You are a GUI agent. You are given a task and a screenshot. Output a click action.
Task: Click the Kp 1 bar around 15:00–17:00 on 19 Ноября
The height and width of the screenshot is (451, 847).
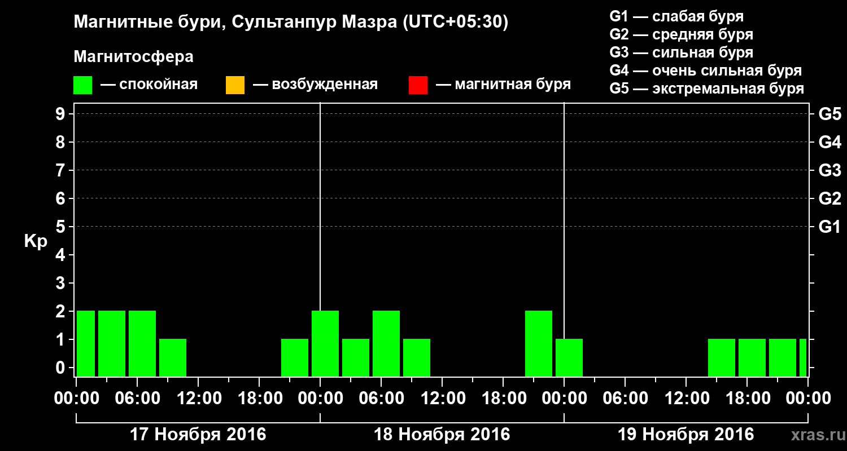[722, 357]
